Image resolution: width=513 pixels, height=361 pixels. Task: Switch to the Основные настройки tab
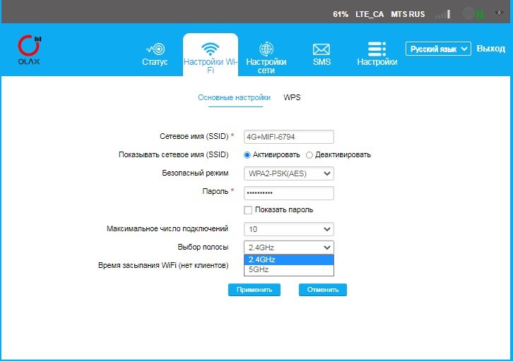click(x=234, y=98)
